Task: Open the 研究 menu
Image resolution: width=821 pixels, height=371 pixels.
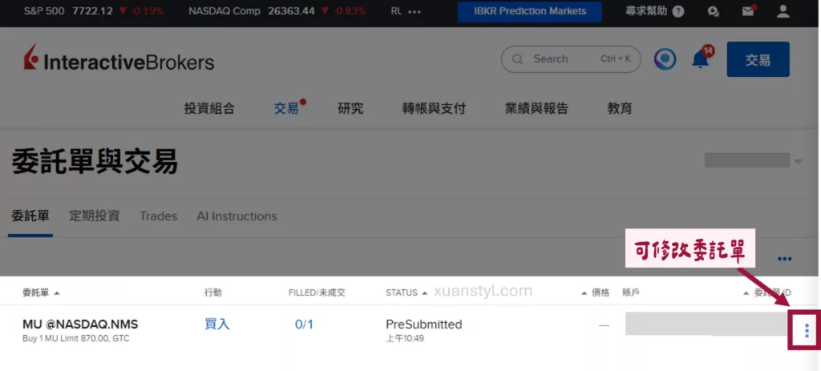Action: (351, 108)
